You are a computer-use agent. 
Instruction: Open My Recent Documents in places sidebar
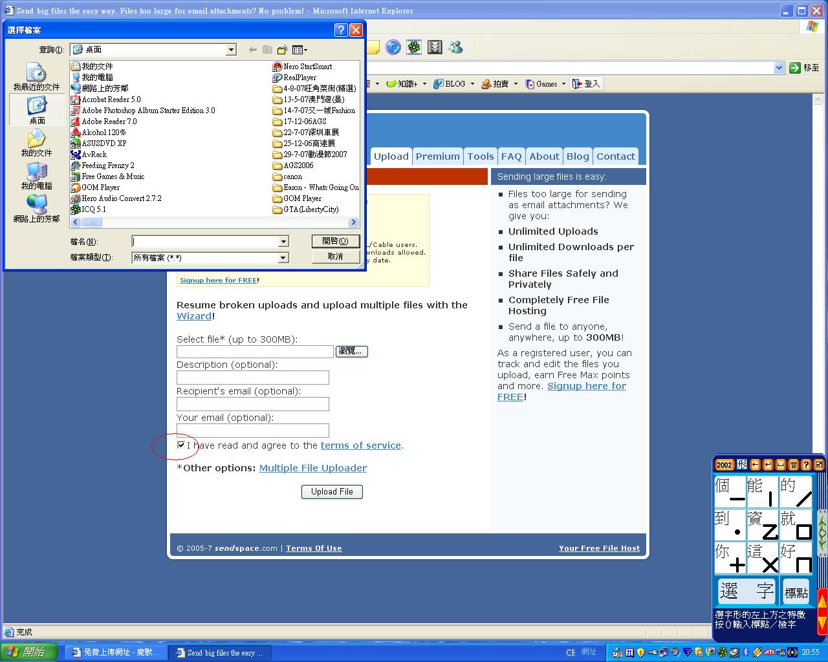coord(36,77)
